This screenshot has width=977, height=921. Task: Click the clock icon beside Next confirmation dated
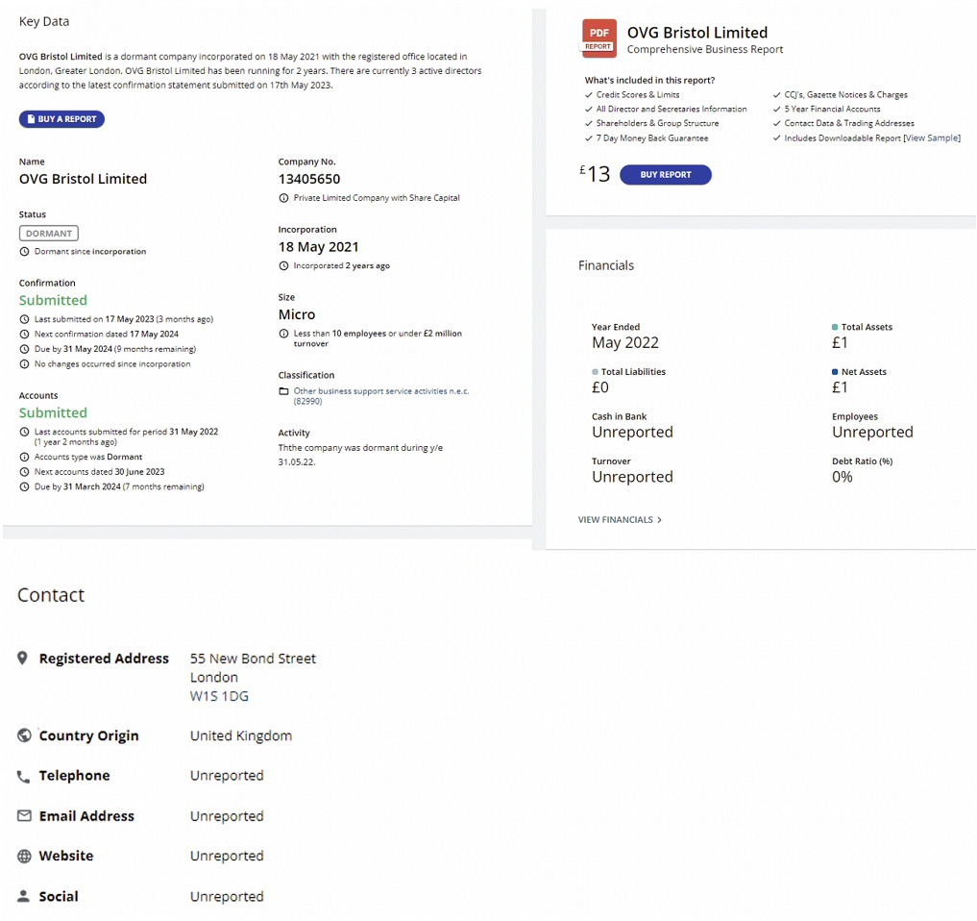(24, 334)
